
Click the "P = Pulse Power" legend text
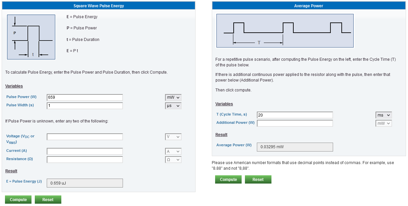click(x=82, y=28)
